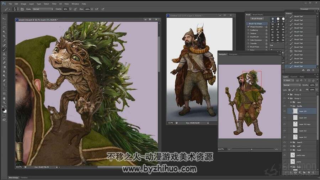Expand the hood layer group
320x180 pixels.
[291, 150]
